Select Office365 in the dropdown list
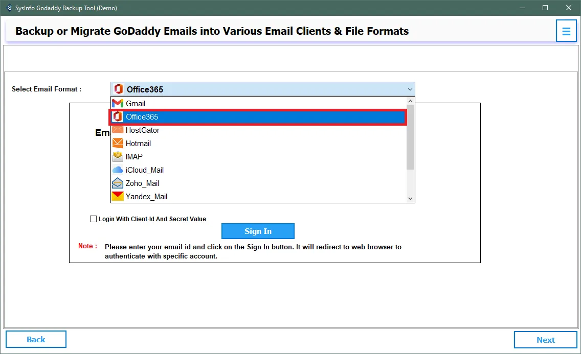Viewport: 581px width, 354px height. pos(259,117)
